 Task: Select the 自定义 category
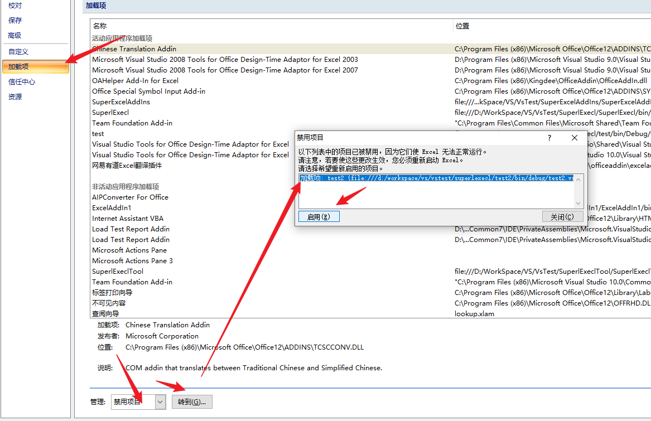click(x=18, y=51)
